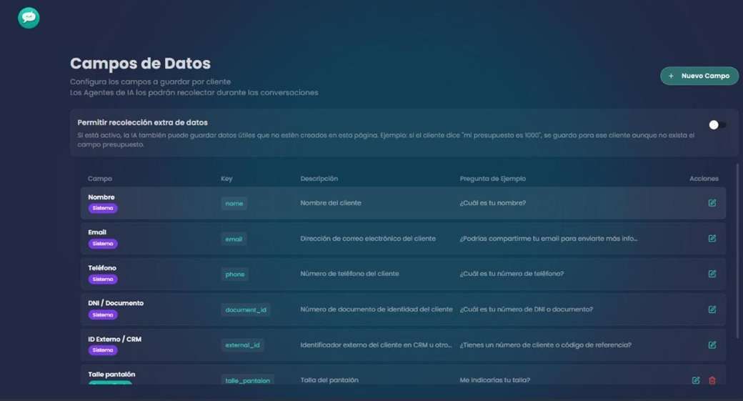Edit the Nombre field row
This screenshot has width=743, height=401.
pyautogui.click(x=712, y=203)
